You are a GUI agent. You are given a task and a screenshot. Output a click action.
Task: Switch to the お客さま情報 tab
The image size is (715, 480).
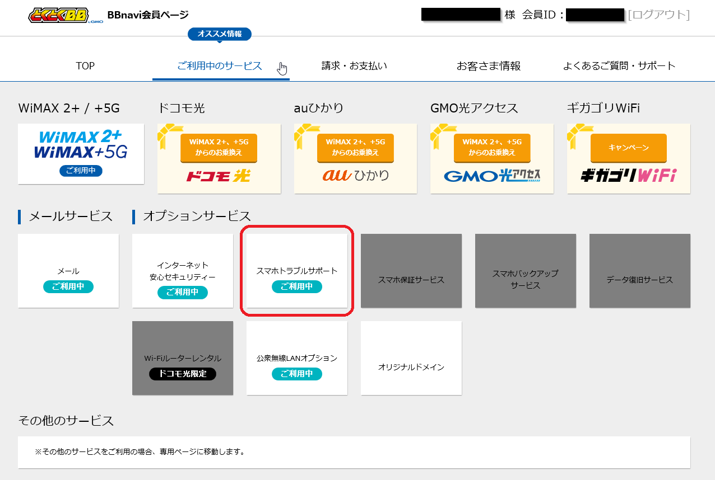coord(488,66)
